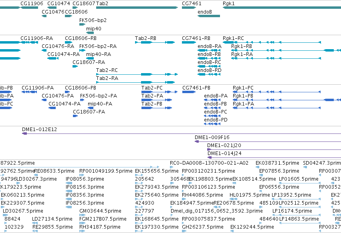
Task: Select the endoB-RA transcript label
Action: coord(210,46)
